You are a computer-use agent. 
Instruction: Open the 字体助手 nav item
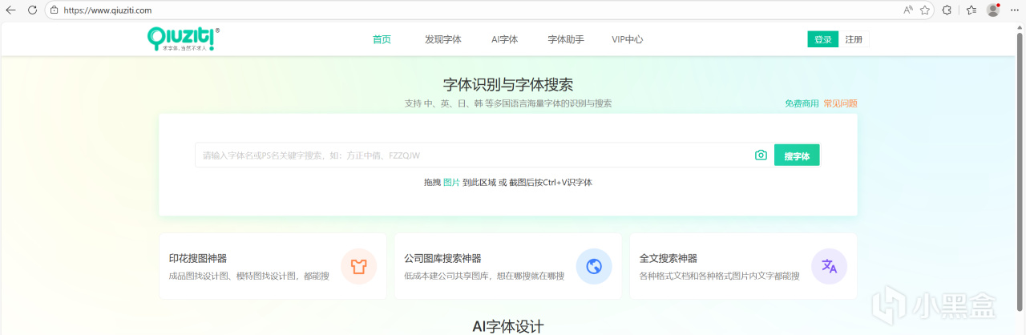(x=566, y=39)
